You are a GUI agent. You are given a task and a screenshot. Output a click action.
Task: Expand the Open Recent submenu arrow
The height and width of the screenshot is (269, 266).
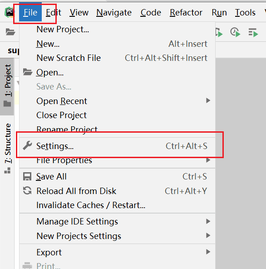tap(208, 100)
